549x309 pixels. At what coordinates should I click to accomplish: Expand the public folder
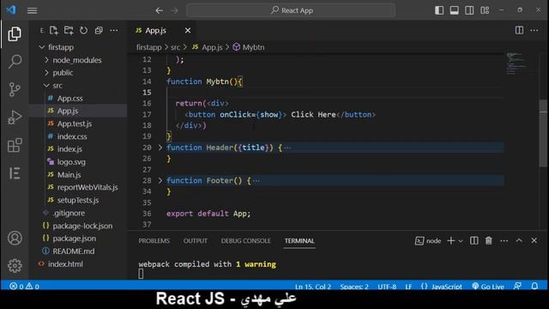[46, 72]
